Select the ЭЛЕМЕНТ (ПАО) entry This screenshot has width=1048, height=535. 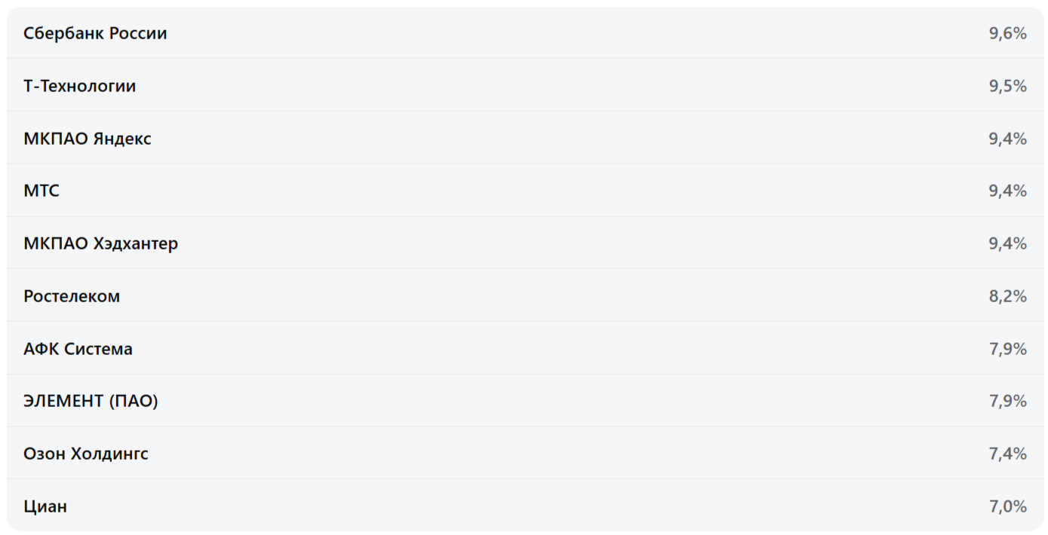click(x=91, y=401)
